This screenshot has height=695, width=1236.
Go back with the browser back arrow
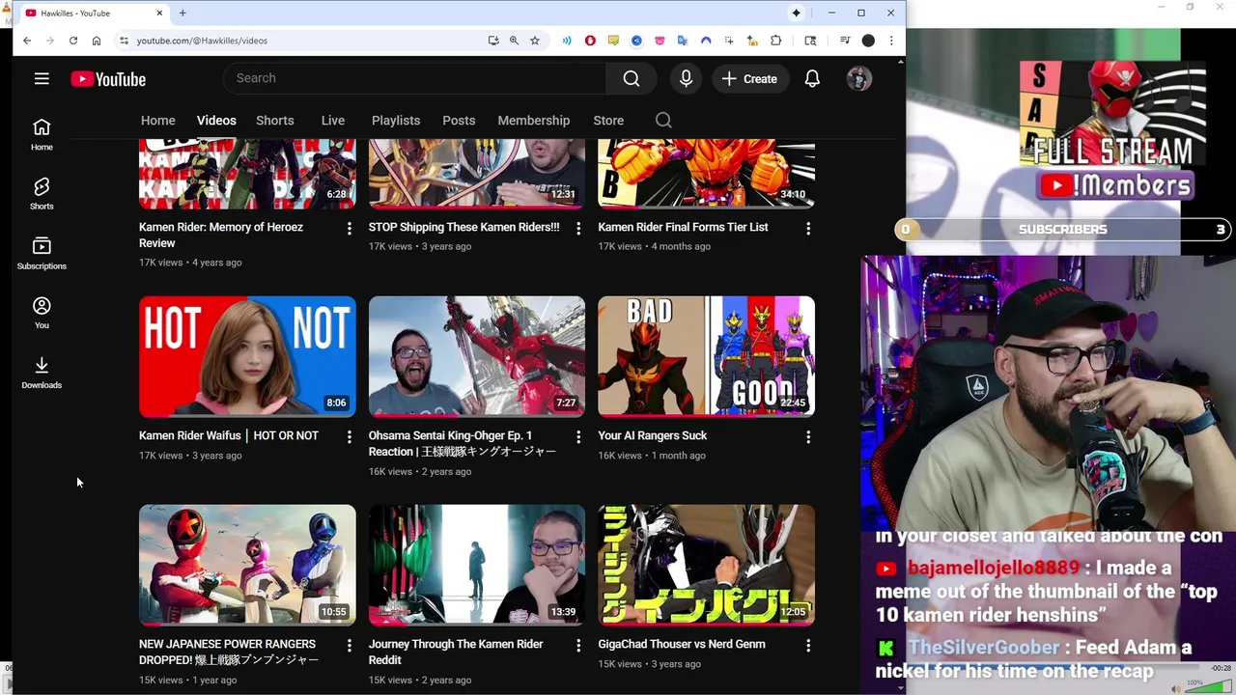[27, 41]
